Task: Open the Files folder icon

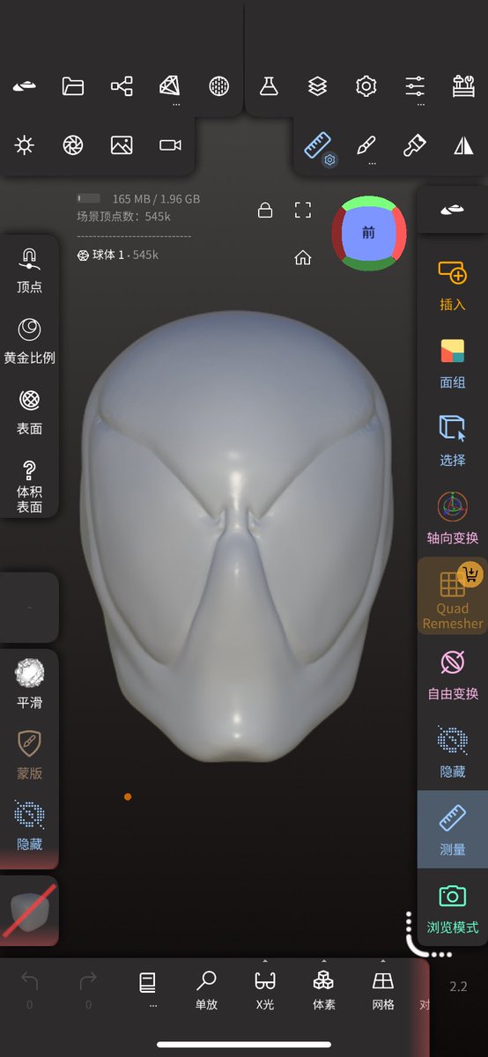Action: 73,86
